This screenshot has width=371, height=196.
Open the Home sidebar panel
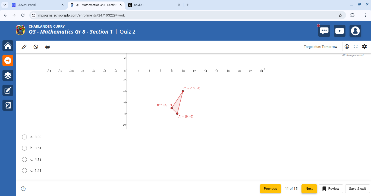tap(8, 46)
